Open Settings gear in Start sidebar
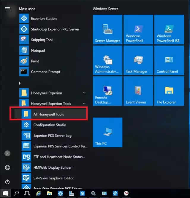This screenshot has width=190, height=198. (7, 168)
